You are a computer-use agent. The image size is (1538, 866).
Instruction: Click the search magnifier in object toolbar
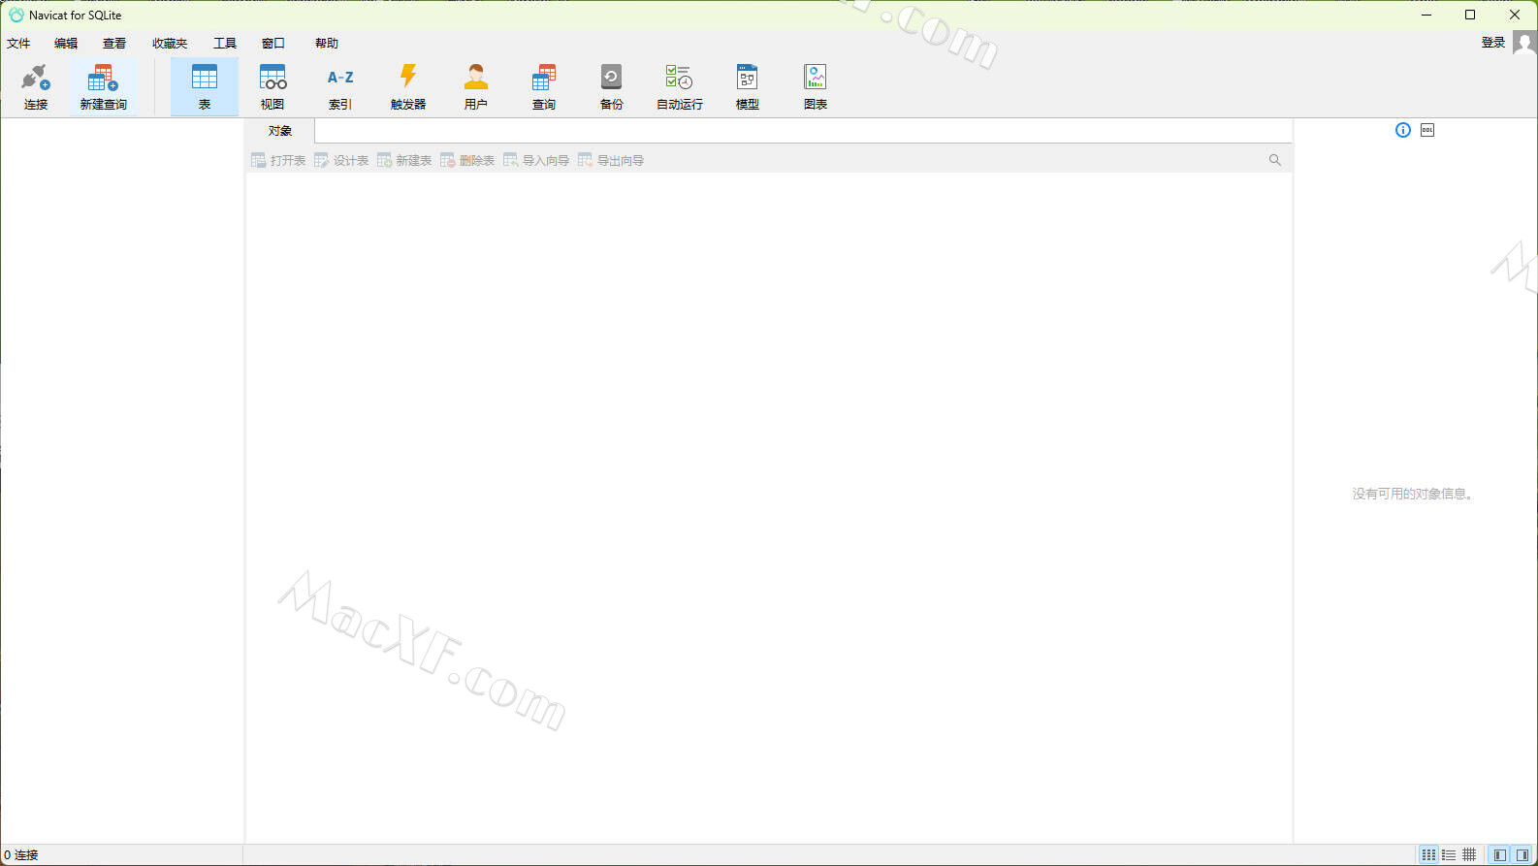click(x=1275, y=160)
